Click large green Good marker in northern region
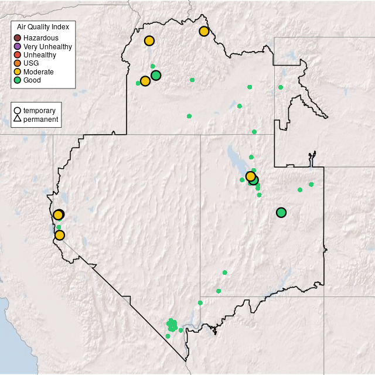This screenshot has height=375, width=375. 156,75
